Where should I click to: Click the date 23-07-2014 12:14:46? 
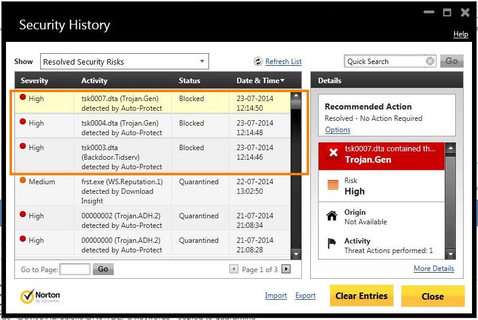click(255, 153)
